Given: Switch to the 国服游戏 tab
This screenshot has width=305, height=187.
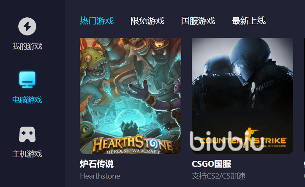Looking at the screenshot, I should (198, 21).
